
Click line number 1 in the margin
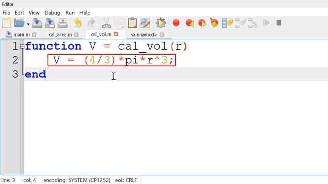(x=15, y=46)
